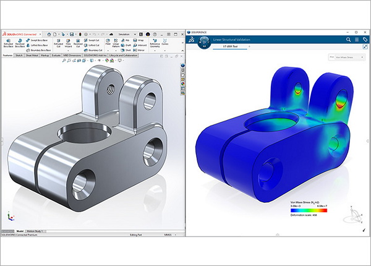The height and width of the screenshot is (266, 371).
Task: Open Reference Geometry tool
Action: [155, 43]
